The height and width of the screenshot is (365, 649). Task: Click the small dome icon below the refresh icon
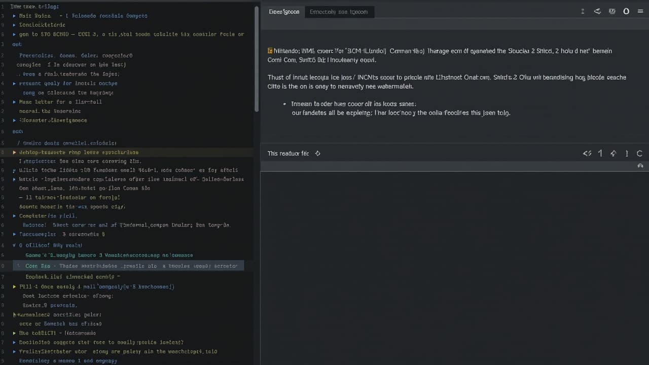pyautogui.click(x=640, y=166)
